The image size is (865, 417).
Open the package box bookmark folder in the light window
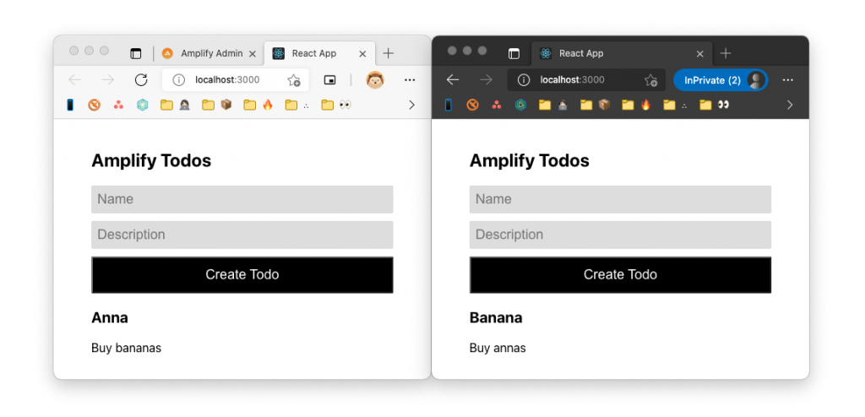point(217,105)
